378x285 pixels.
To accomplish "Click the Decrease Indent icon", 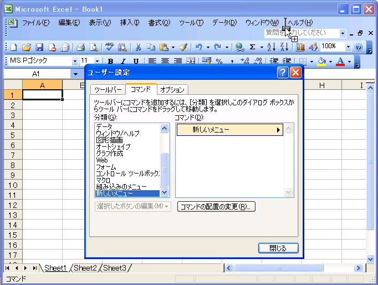I will 274,61.
